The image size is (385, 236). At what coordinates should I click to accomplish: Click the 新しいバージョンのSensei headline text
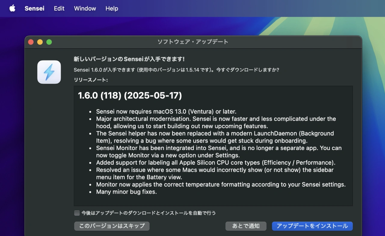129,59
